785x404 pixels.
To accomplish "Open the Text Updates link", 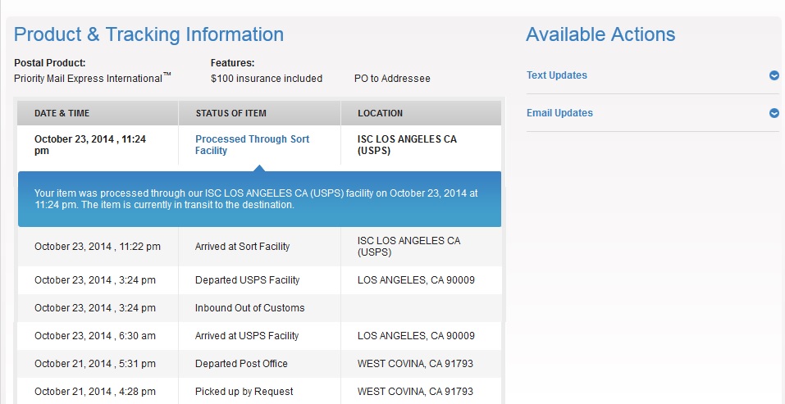I will coord(557,75).
